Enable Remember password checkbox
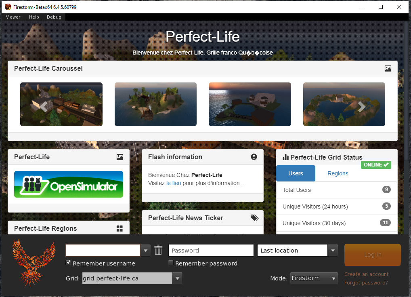The width and height of the screenshot is (411, 297). [x=171, y=263]
